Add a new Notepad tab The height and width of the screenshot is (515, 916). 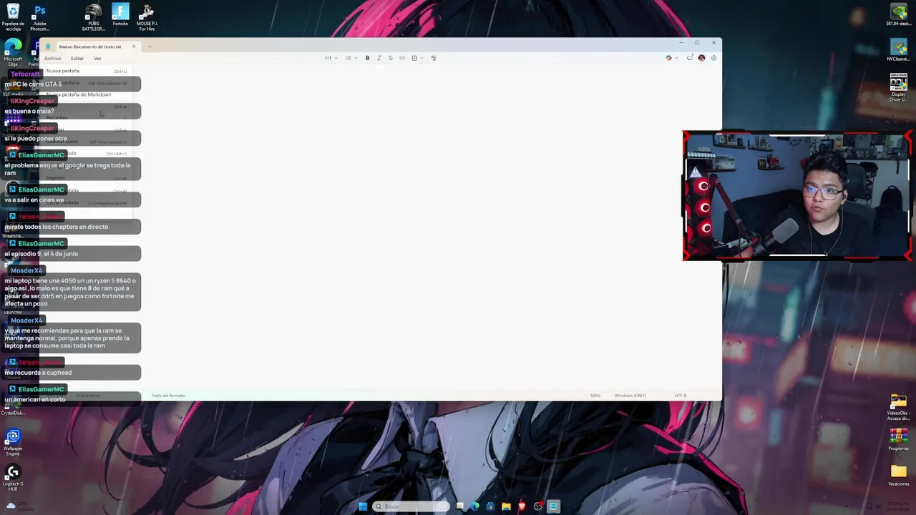click(x=150, y=46)
